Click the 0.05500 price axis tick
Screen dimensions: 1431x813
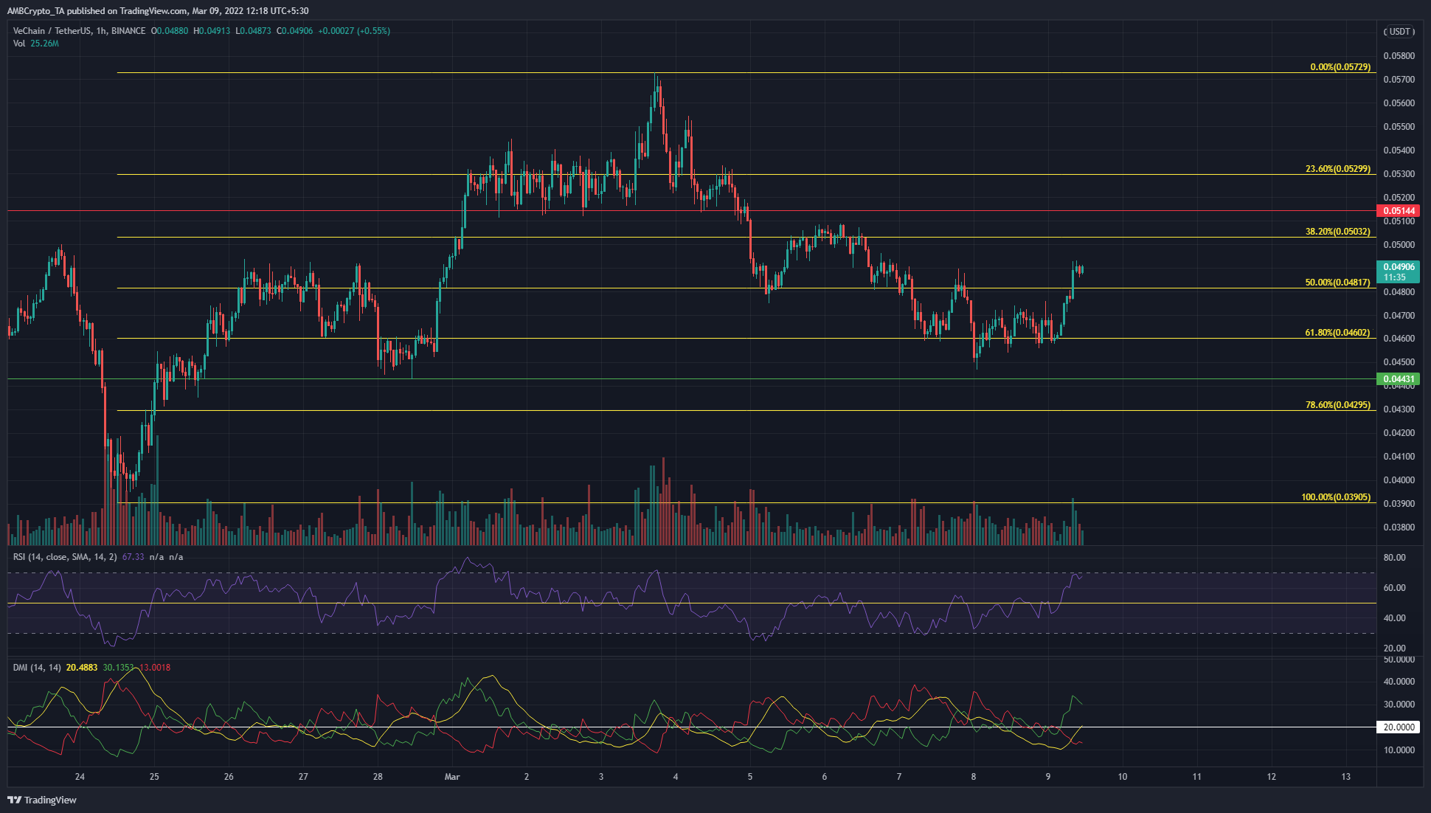tap(1399, 127)
